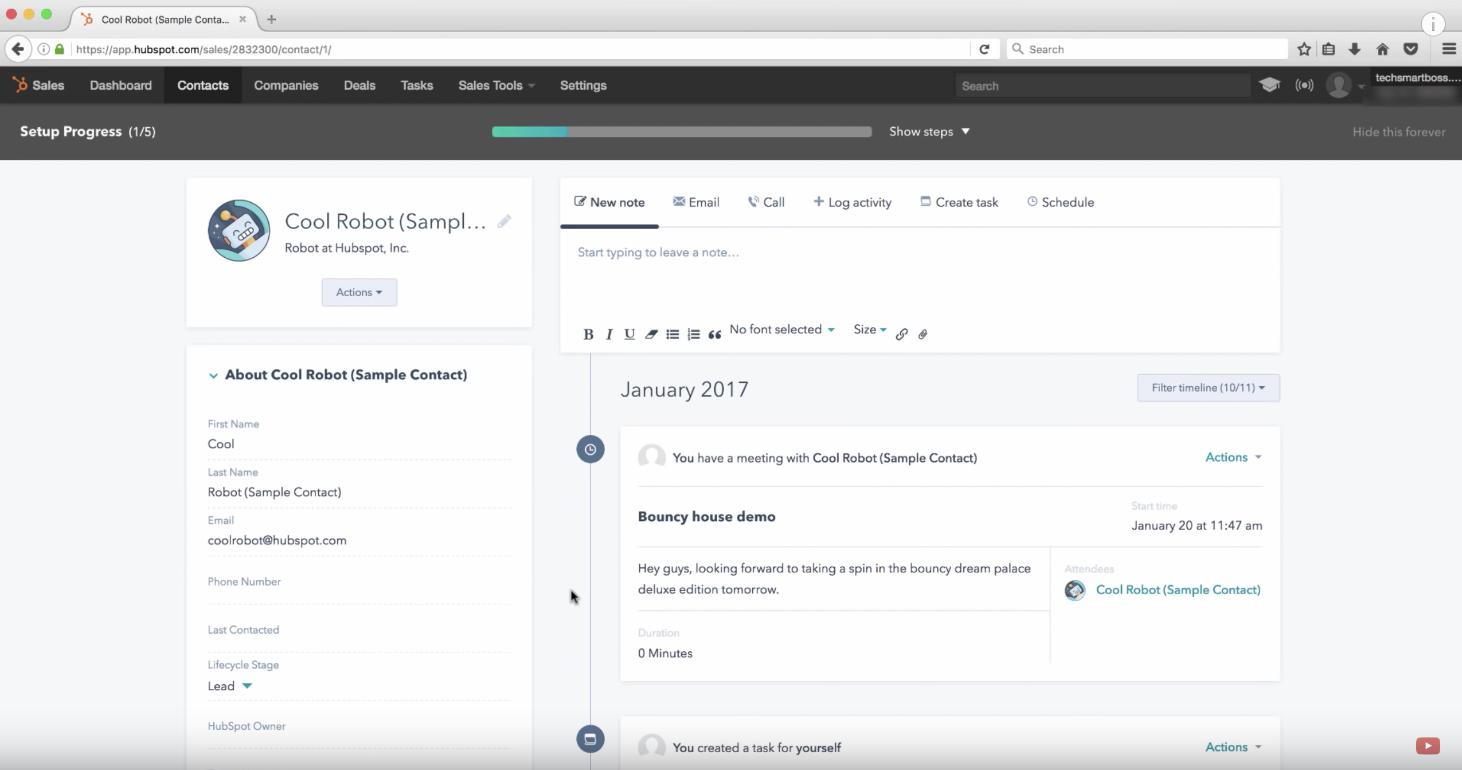The height and width of the screenshot is (770, 1462).
Task: Open the Settings menu item
Action: pos(583,85)
